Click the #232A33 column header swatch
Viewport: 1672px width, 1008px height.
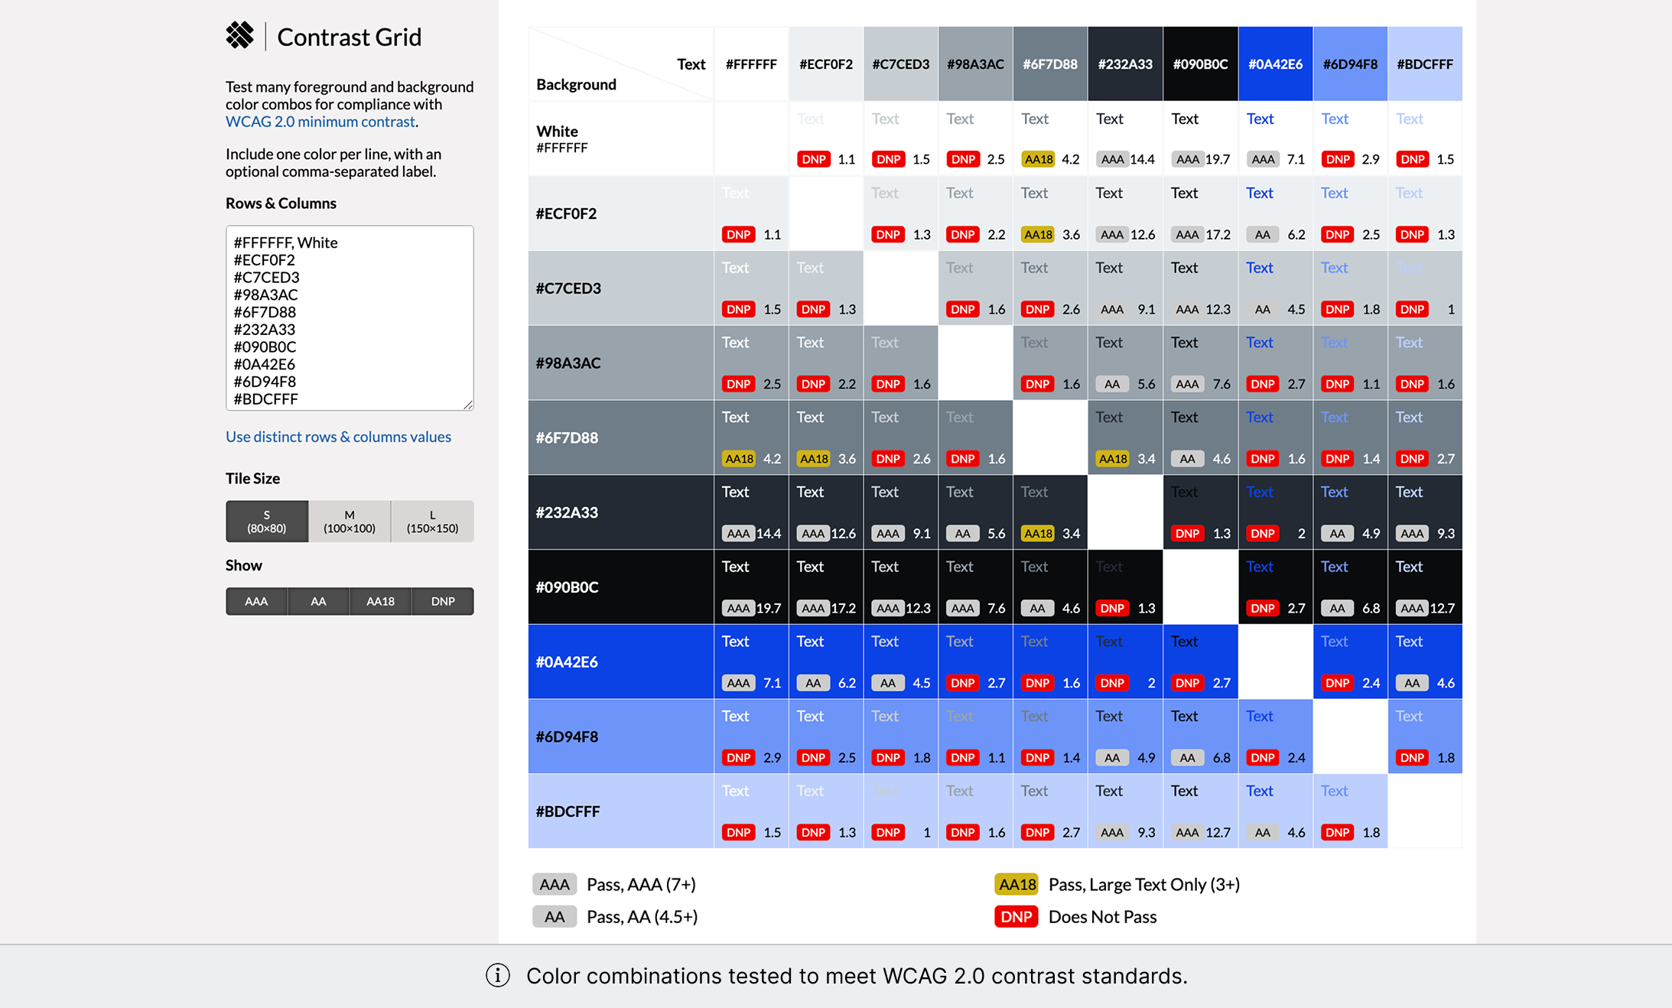(1125, 64)
